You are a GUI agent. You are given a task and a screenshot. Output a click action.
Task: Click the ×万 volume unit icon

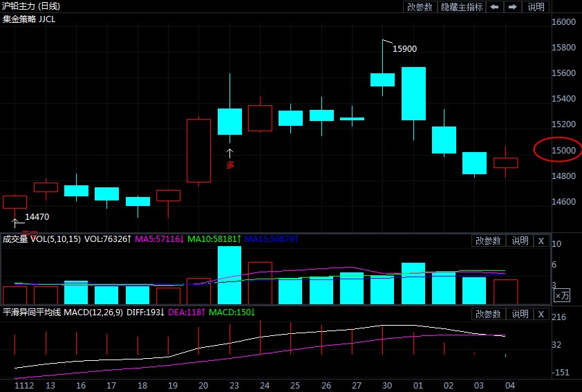coord(562,295)
